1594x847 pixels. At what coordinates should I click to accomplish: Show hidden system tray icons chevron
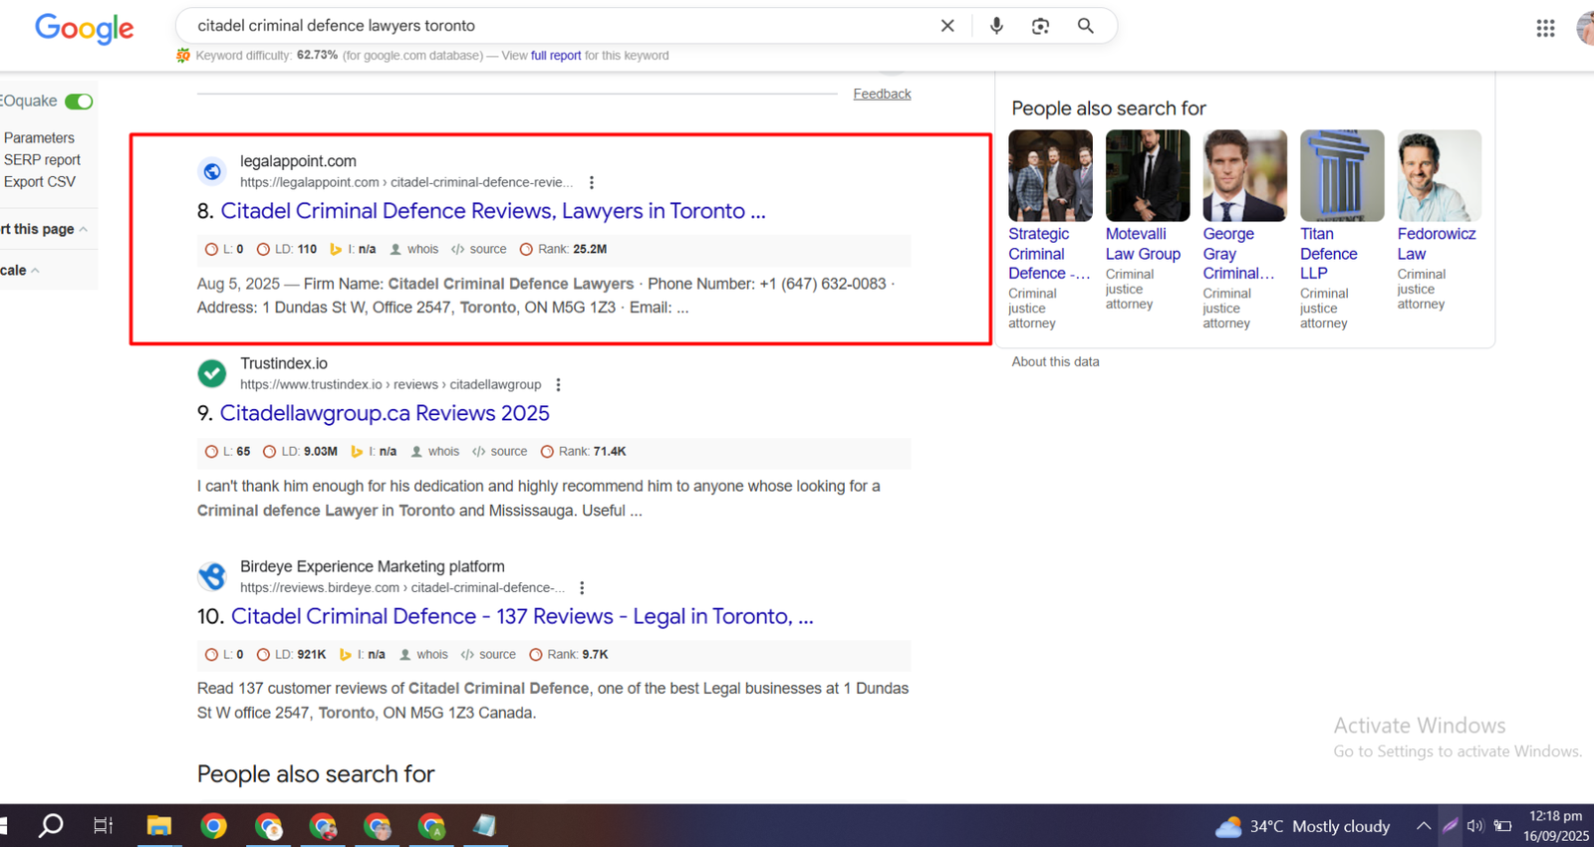(1424, 826)
